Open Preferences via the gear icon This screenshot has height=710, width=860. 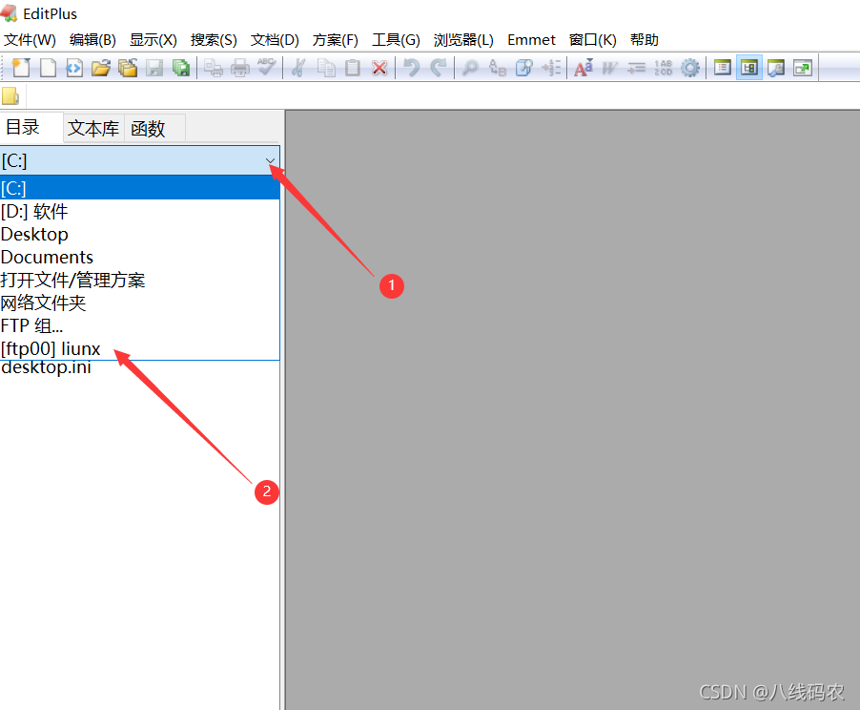689,68
